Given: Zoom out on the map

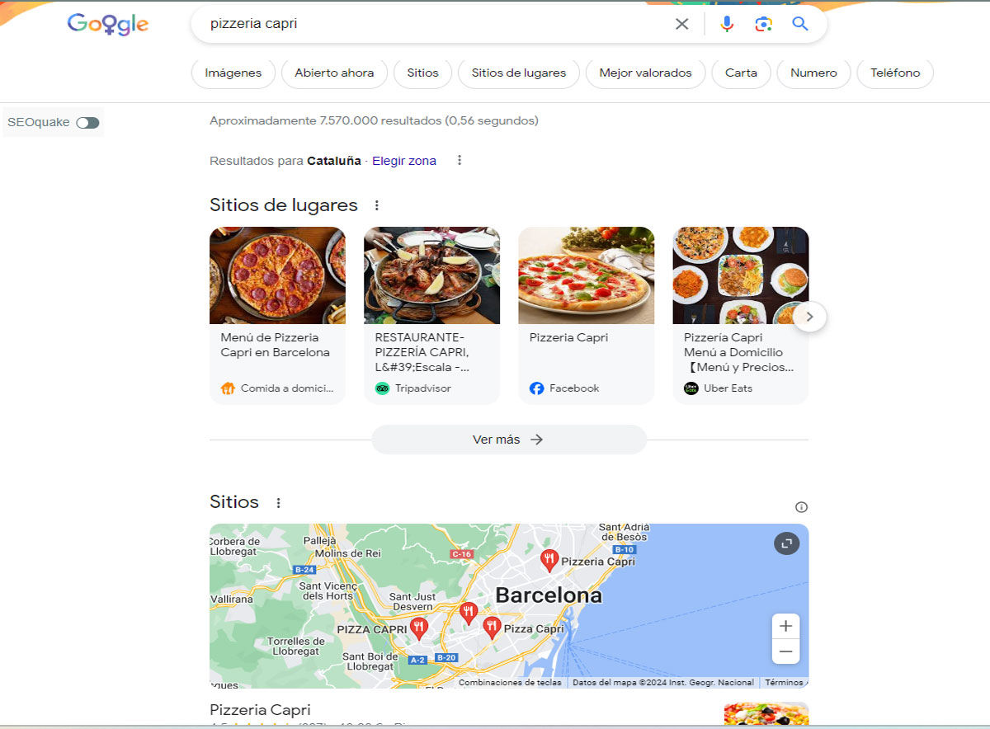Looking at the screenshot, I should [x=785, y=651].
